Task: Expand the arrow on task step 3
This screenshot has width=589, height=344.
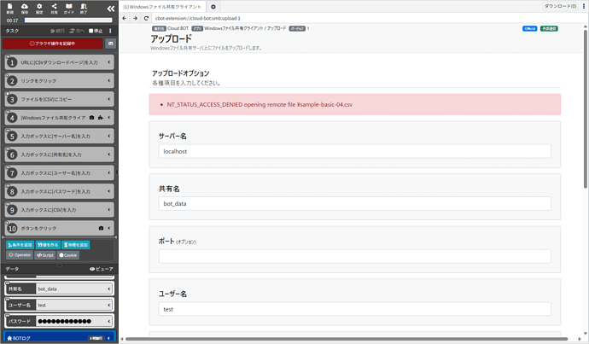Action: coord(109,99)
